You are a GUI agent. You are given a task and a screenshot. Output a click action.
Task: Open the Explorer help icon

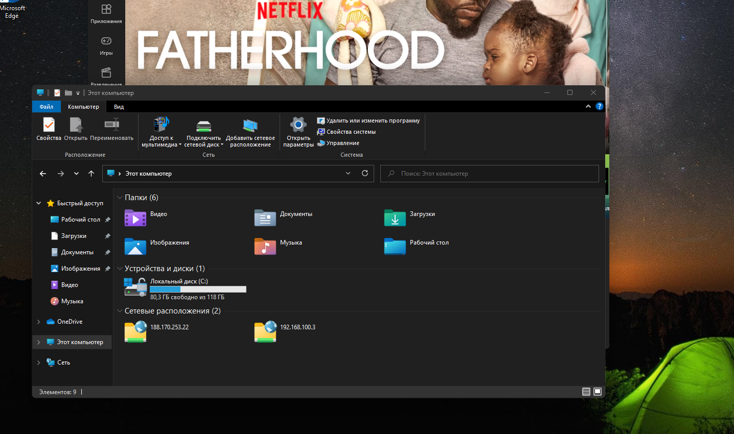[600, 106]
